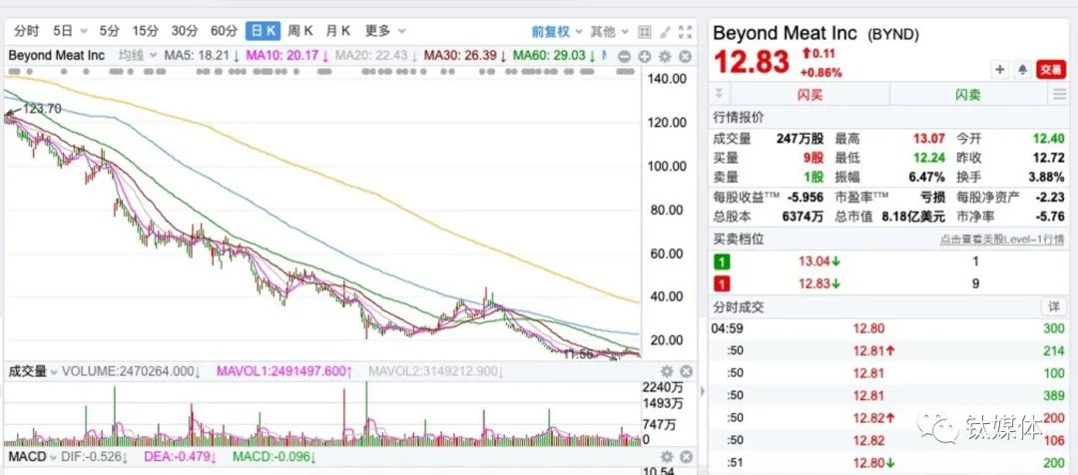Viewport: 1078px width, 475px height.
Task: Open the 5日 dropdown arrow
Action: (x=84, y=32)
